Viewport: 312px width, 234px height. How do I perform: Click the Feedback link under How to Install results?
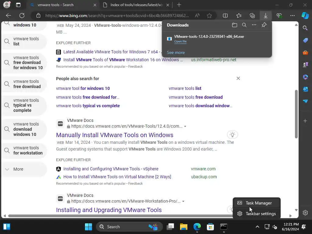(x=135, y=183)
